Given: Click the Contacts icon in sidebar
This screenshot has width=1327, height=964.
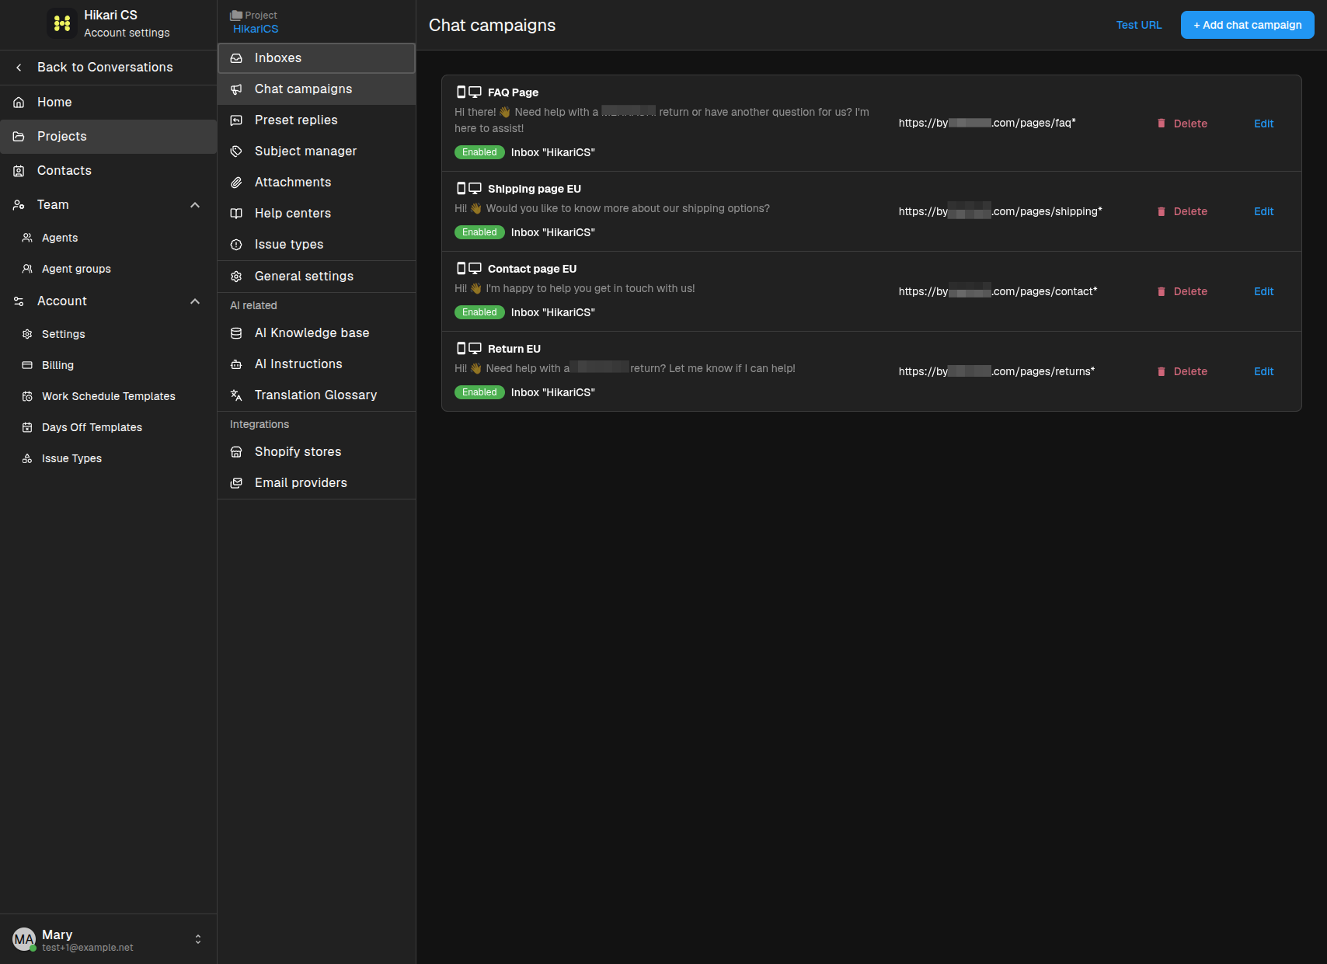Looking at the screenshot, I should [x=19, y=171].
